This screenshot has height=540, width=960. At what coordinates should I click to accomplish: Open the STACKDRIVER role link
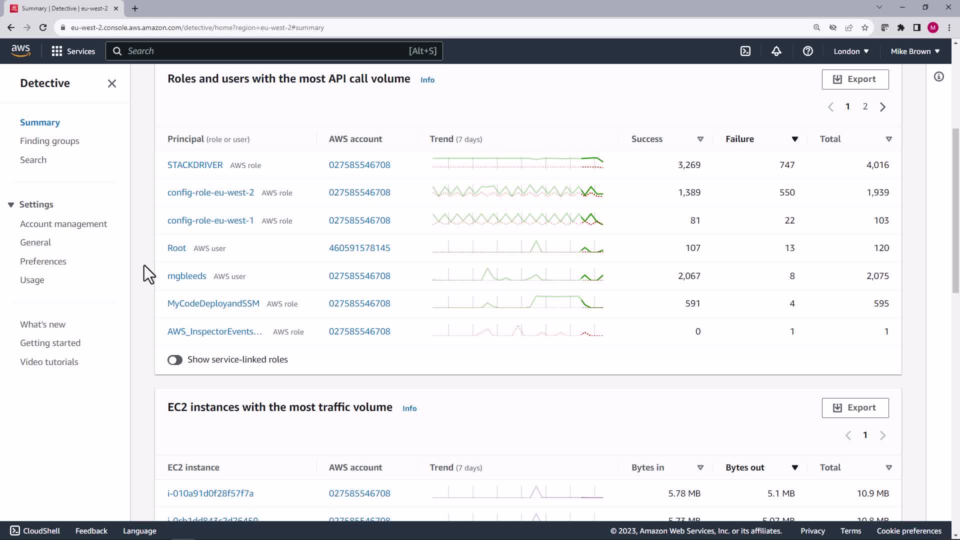tap(194, 165)
